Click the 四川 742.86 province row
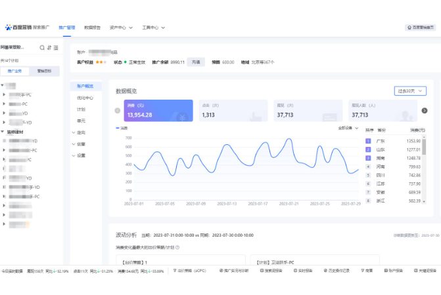 393,175
